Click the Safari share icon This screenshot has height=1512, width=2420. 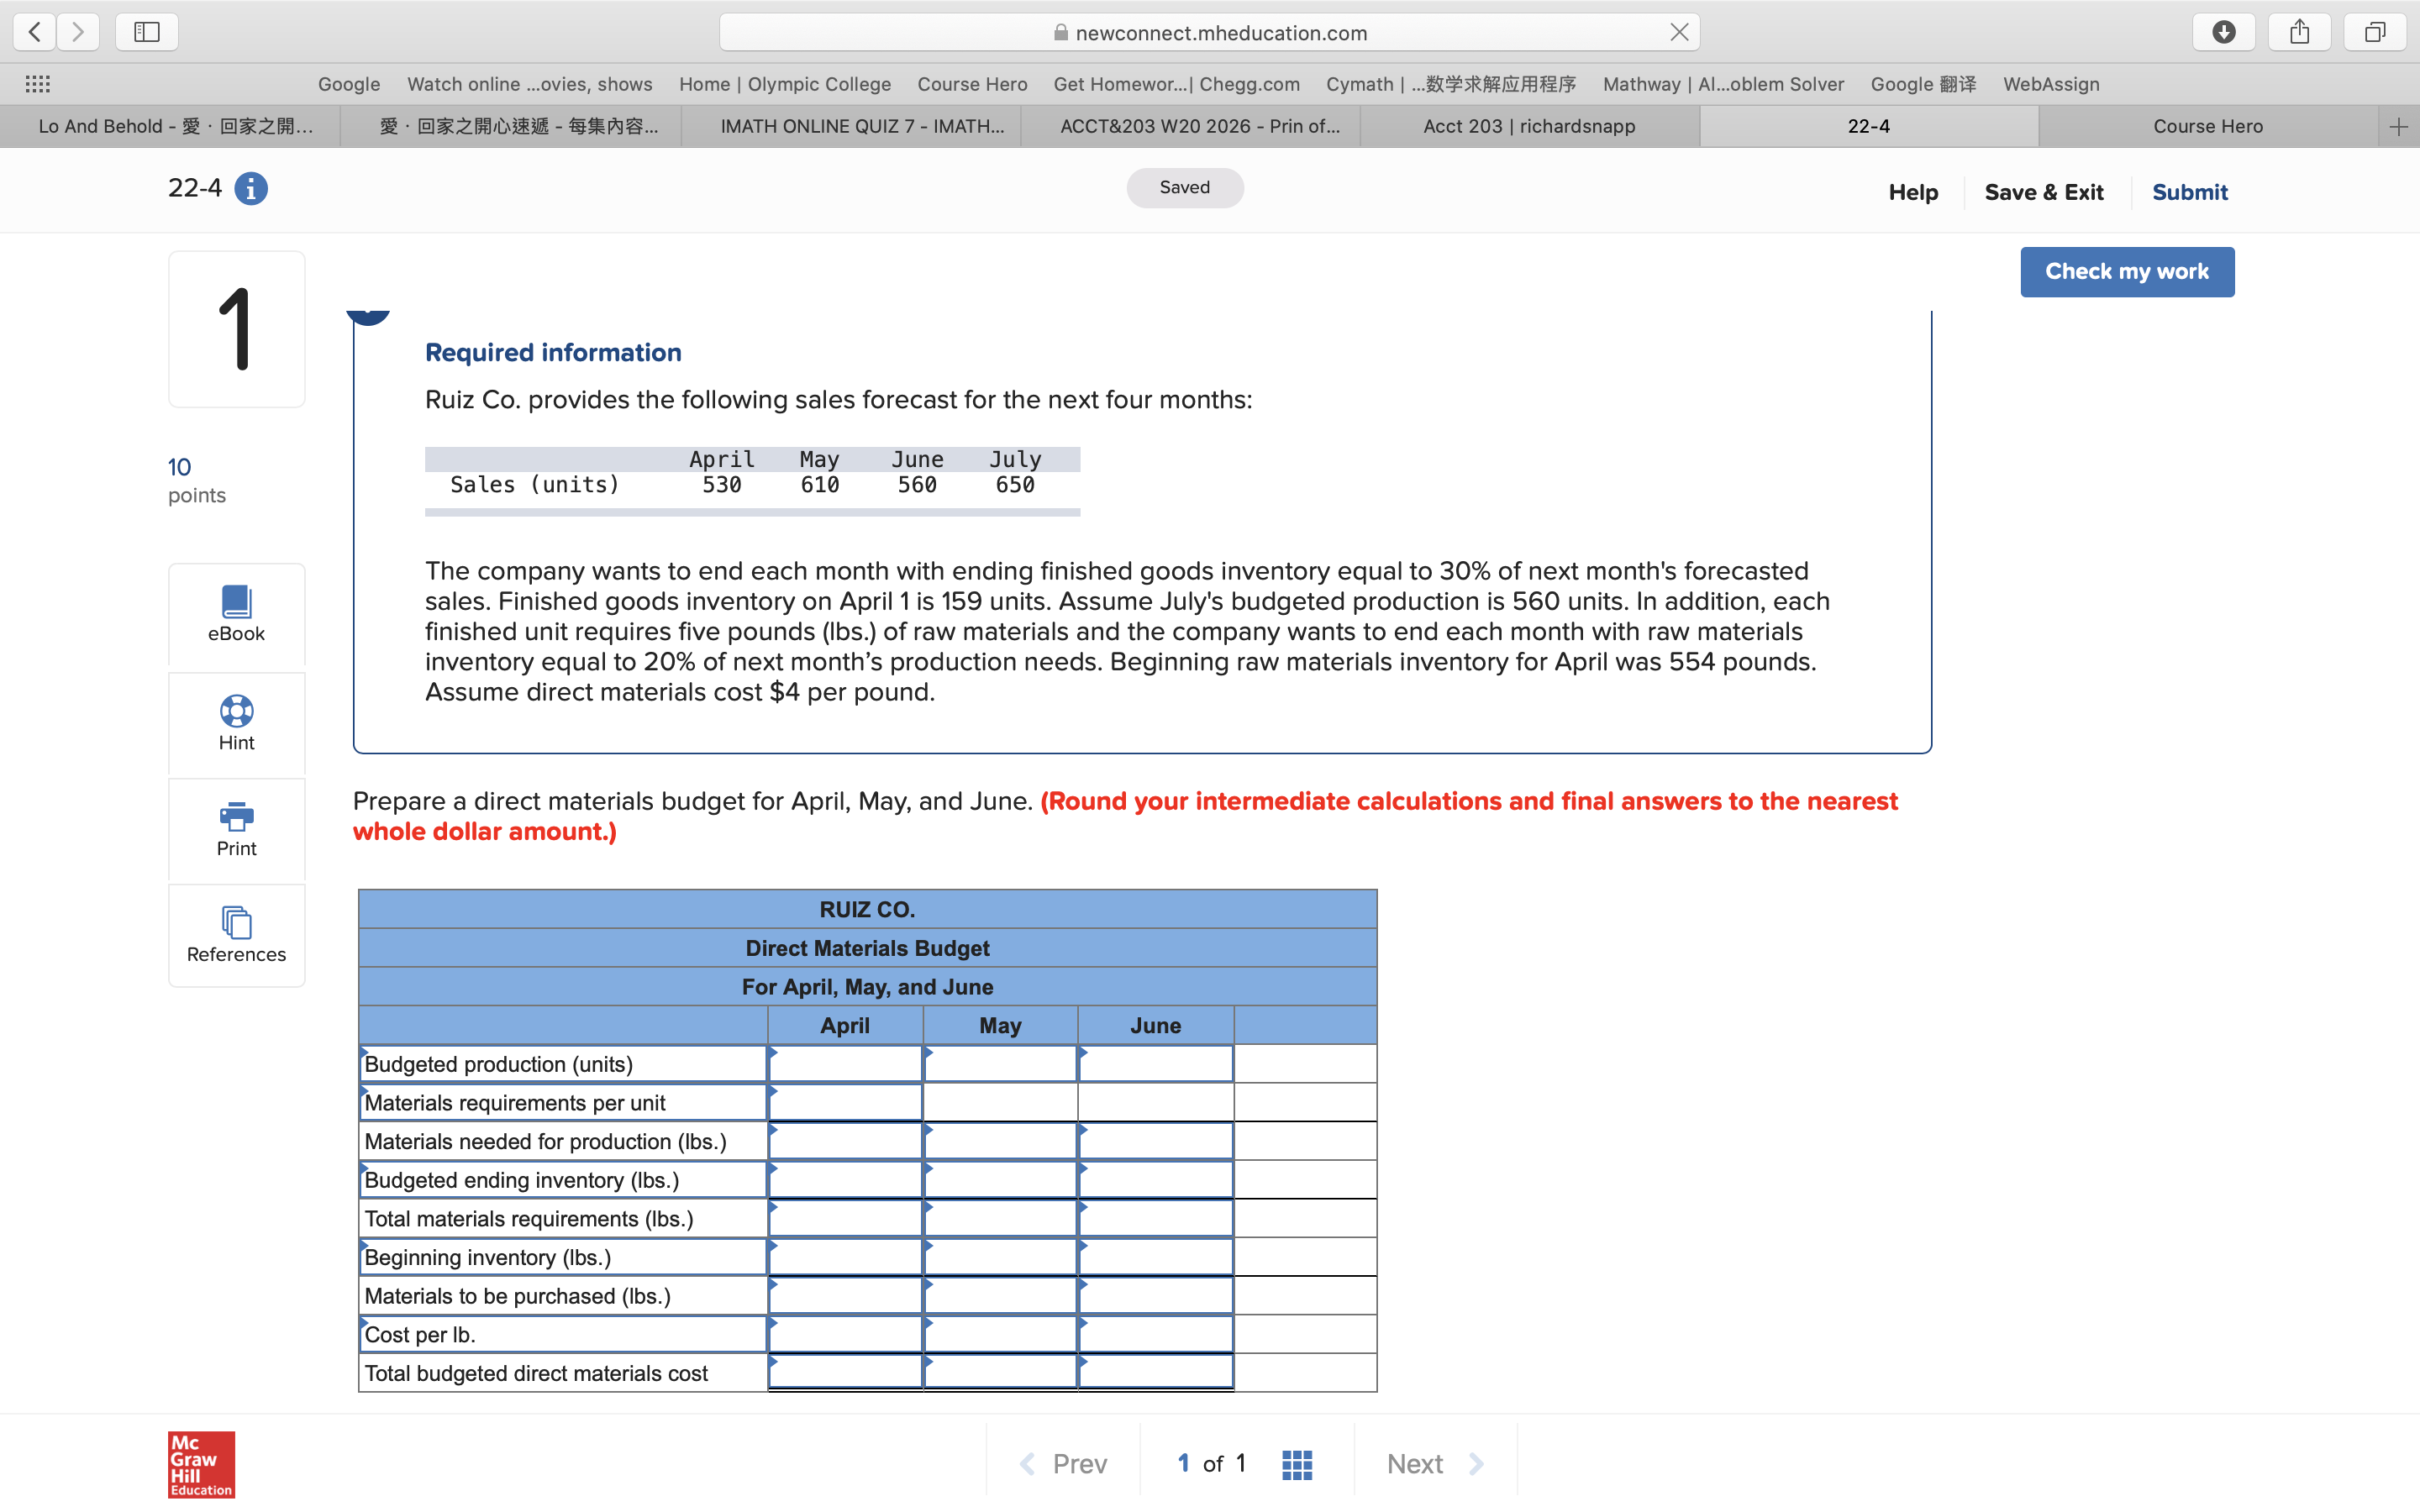(2299, 32)
